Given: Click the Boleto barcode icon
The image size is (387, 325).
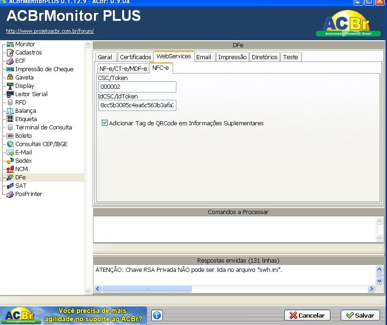Looking at the screenshot, I should [x=10, y=136].
